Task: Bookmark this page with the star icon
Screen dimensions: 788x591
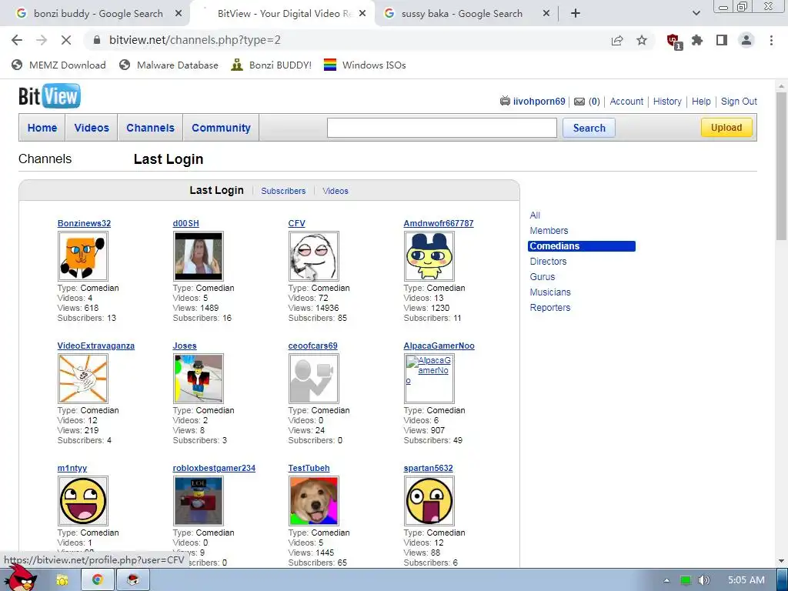Action: tap(642, 40)
